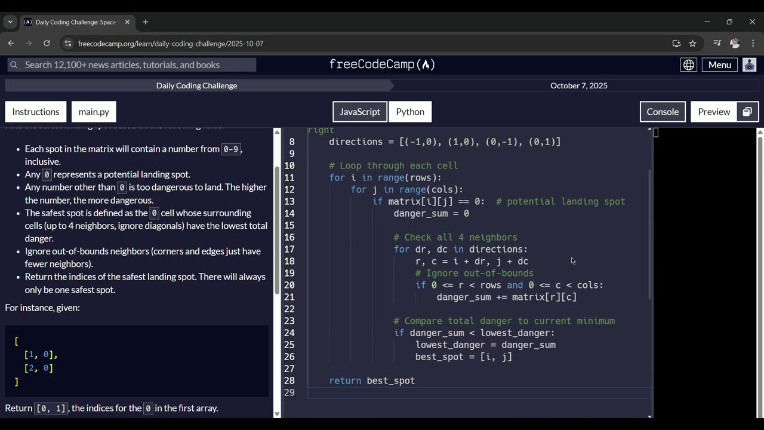Screen dimensions: 764x430
Task: Click the '0-9' inline code in instructions
Action: point(231,149)
